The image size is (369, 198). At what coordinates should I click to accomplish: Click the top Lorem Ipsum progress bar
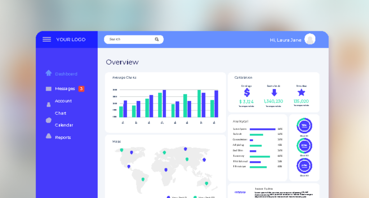pos(262,129)
